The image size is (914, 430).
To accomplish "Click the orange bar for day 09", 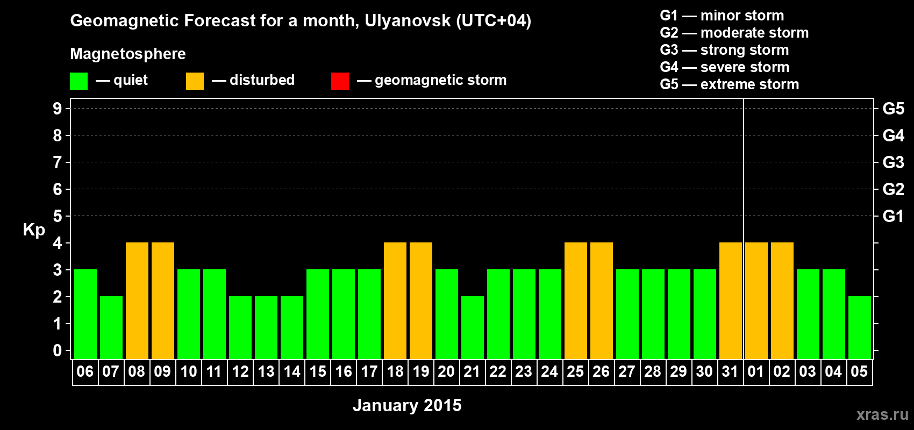I will click(163, 301).
